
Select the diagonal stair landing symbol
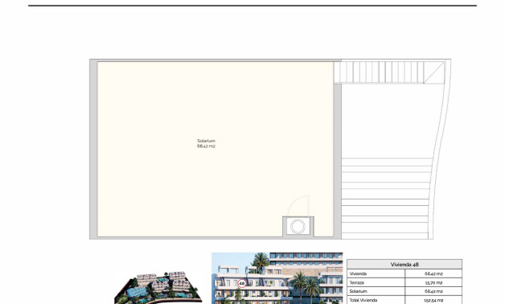[433, 72]
